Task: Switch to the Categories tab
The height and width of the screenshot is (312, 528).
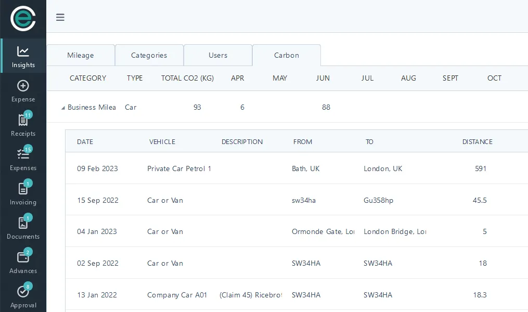Action: coord(149,55)
